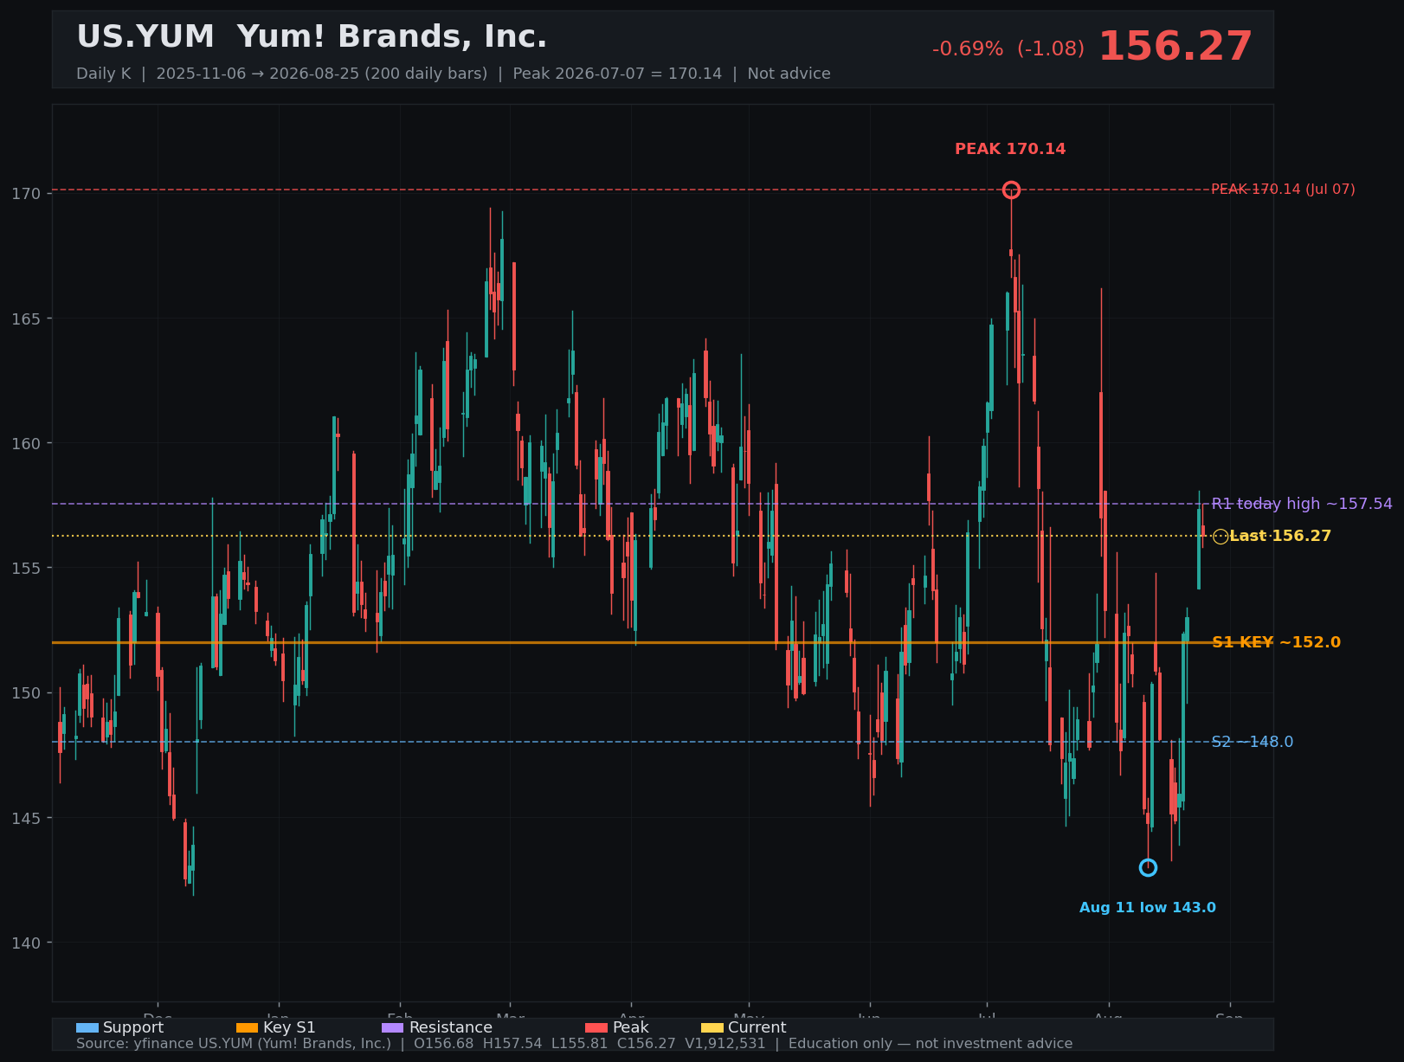The width and height of the screenshot is (1404, 1062).
Task: Click the 160 y-axis tick label
Action: tap(28, 443)
